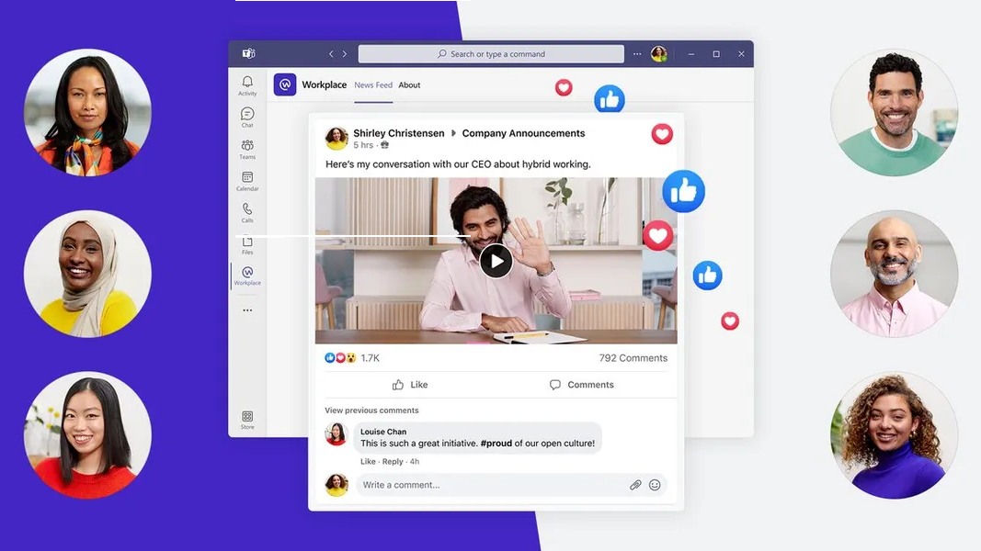Open Calls from the sidebar

(x=247, y=211)
